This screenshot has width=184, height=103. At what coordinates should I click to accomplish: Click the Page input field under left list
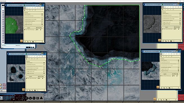18,45
